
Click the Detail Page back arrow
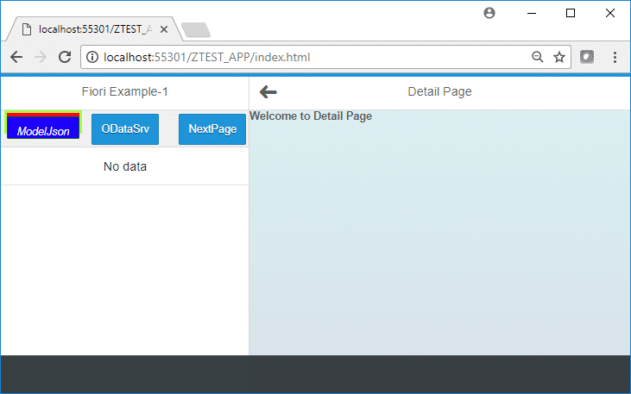tap(268, 92)
